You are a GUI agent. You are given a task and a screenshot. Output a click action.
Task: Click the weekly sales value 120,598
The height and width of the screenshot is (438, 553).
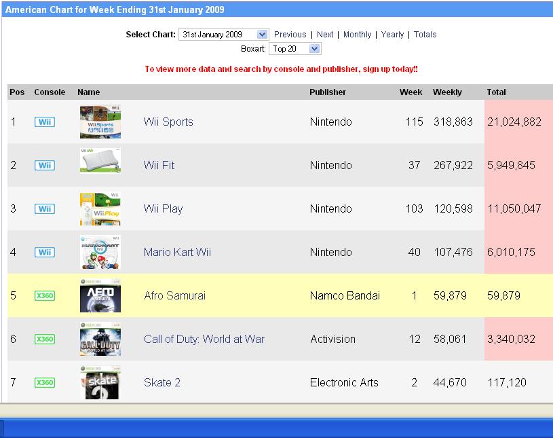pyautogui.click(x=453, y=208)
